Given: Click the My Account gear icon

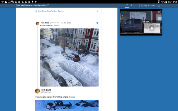Looking at the screenshot, I should click(x=142, y=5).
